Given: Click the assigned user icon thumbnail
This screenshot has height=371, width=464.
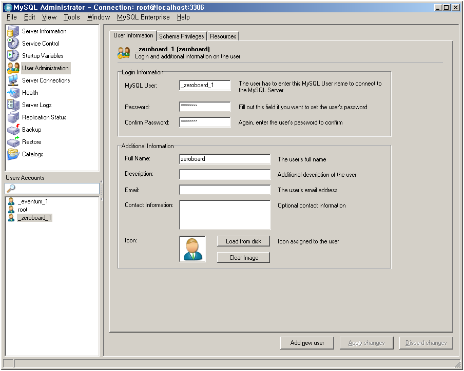Looking at the screenshot, I should point(192,249).
